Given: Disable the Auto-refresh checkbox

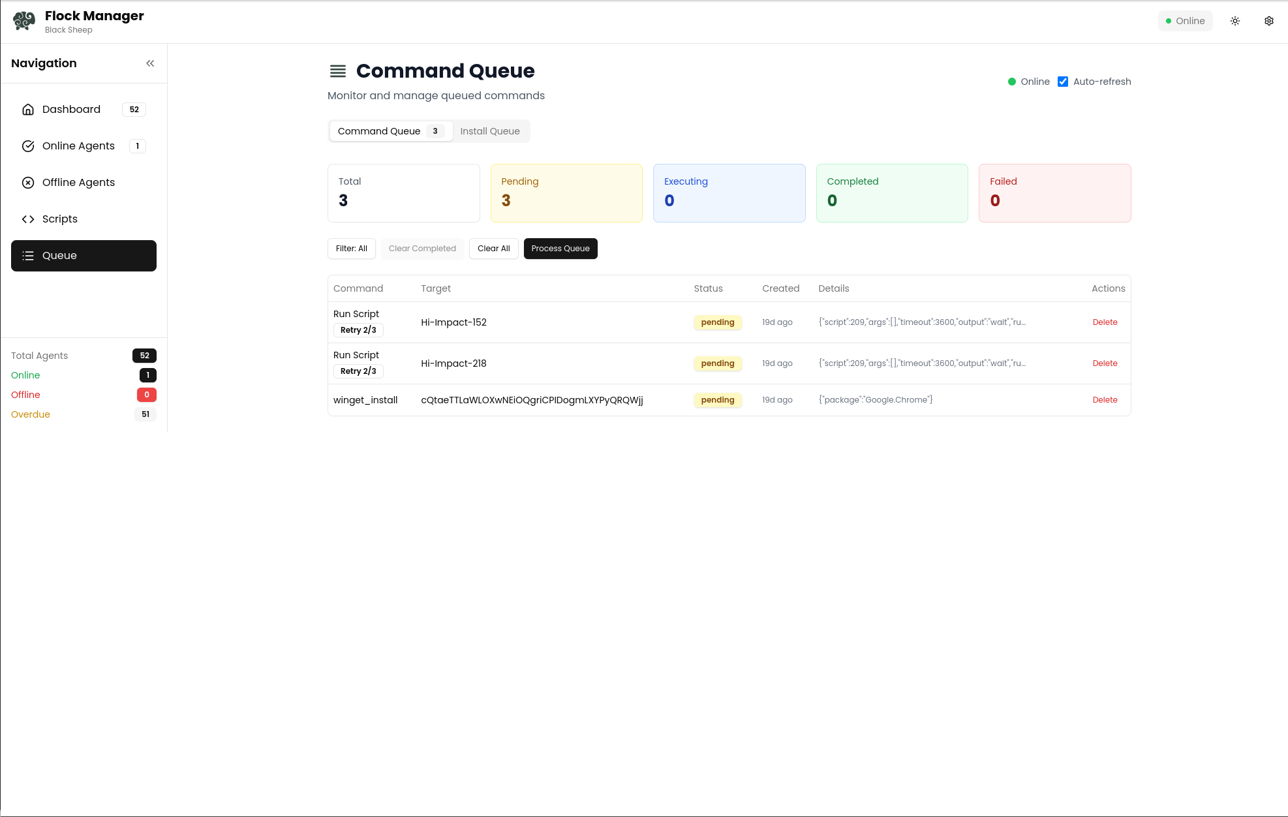Looking at the screenshot, I should [1062, 82].
